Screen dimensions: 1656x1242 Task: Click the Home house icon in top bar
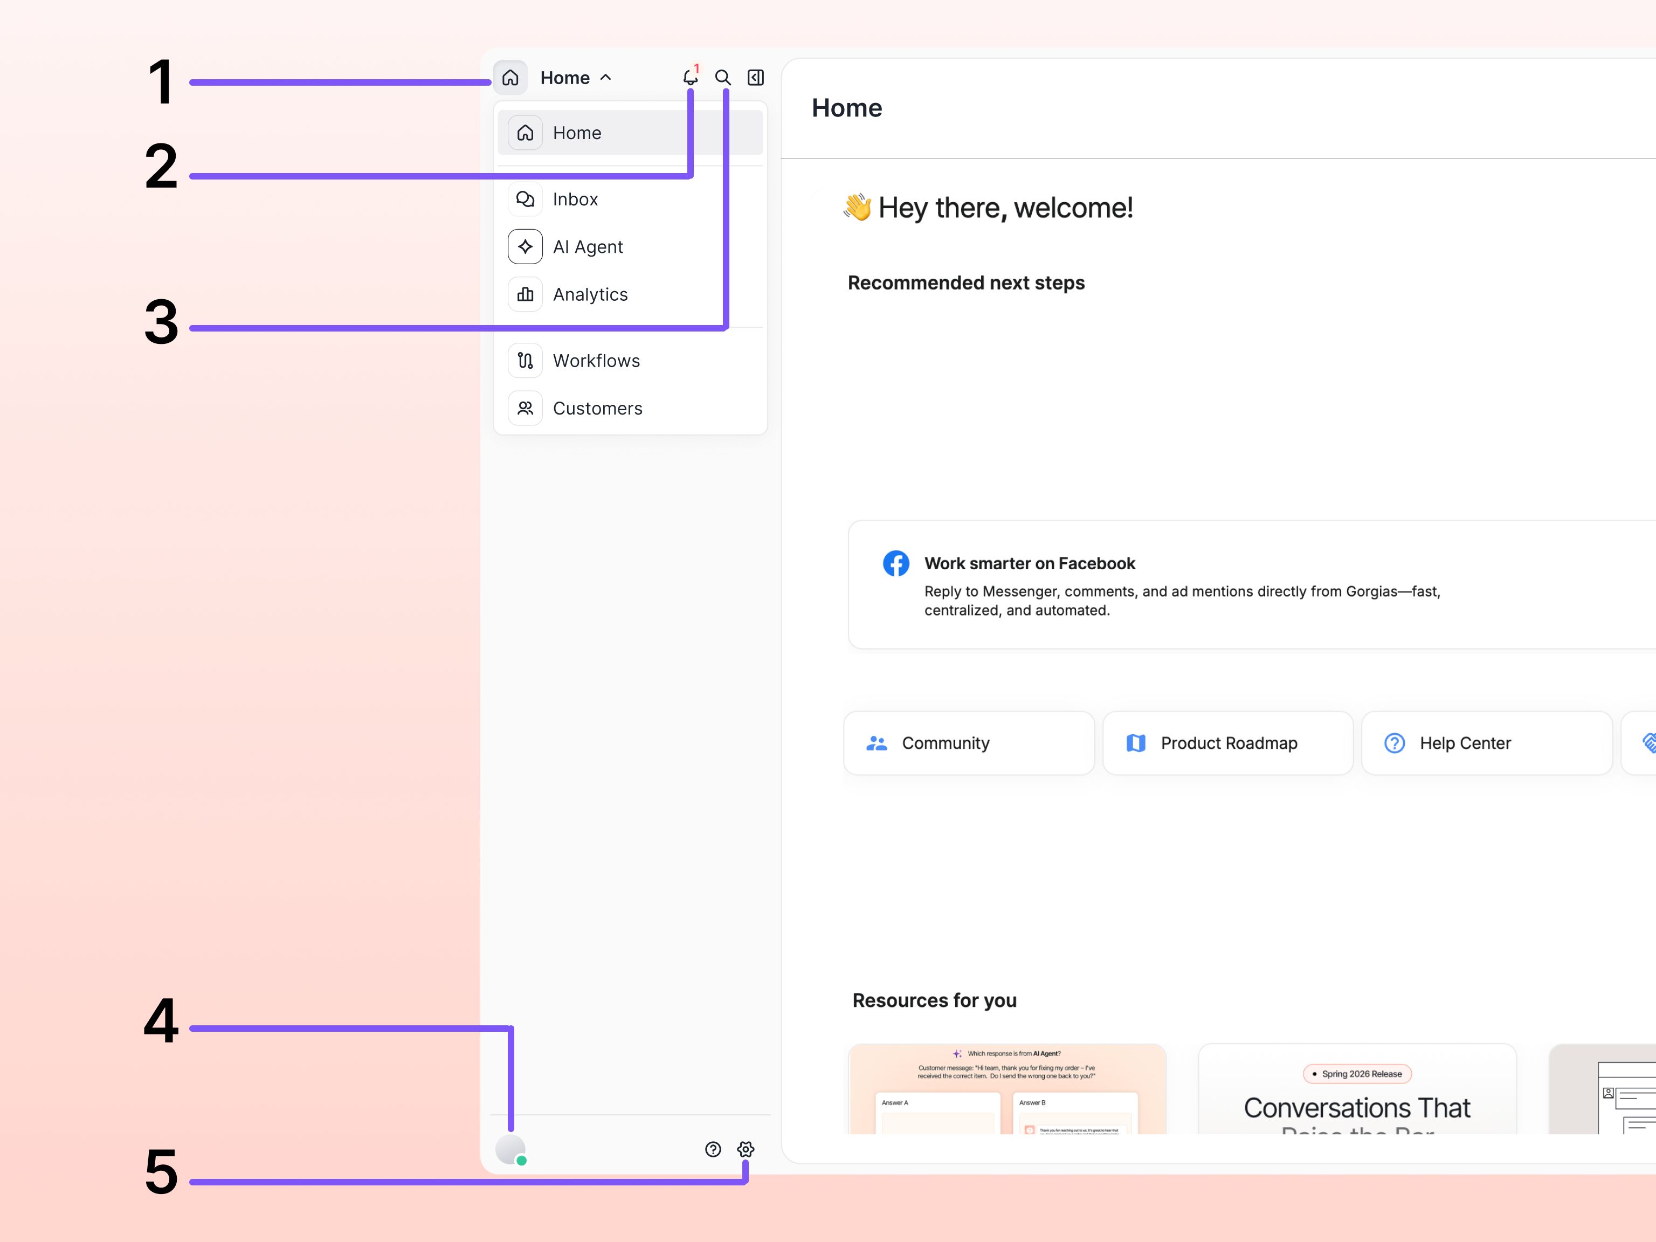point(510,77)
